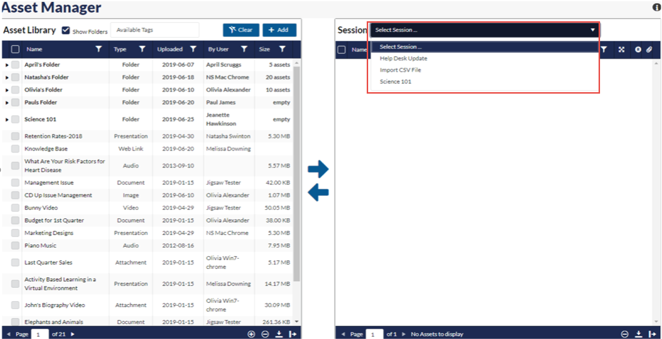Click the plus circle icon in library footer
This screenshot has width=662, height=339.
click(251, 334)
